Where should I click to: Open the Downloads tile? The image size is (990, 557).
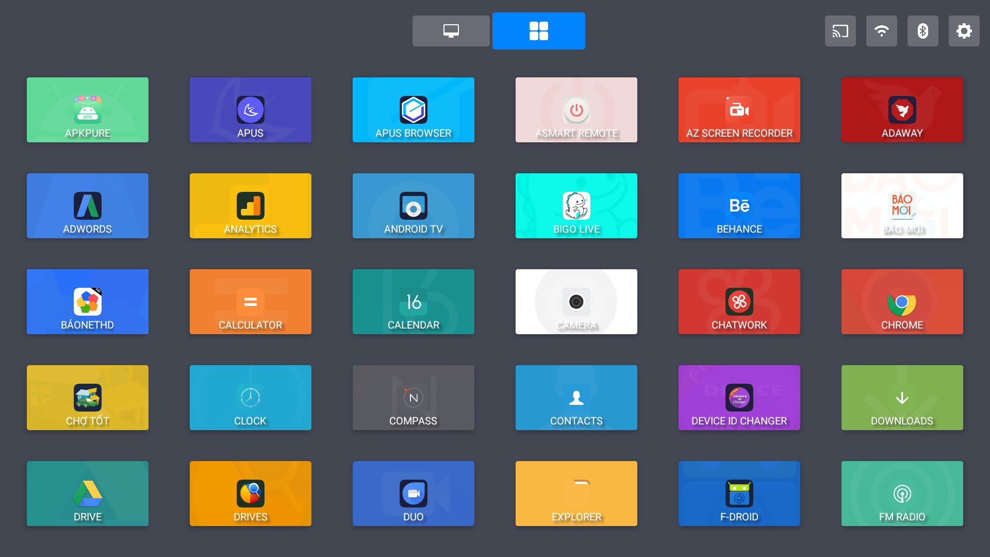tap(902, 398)
